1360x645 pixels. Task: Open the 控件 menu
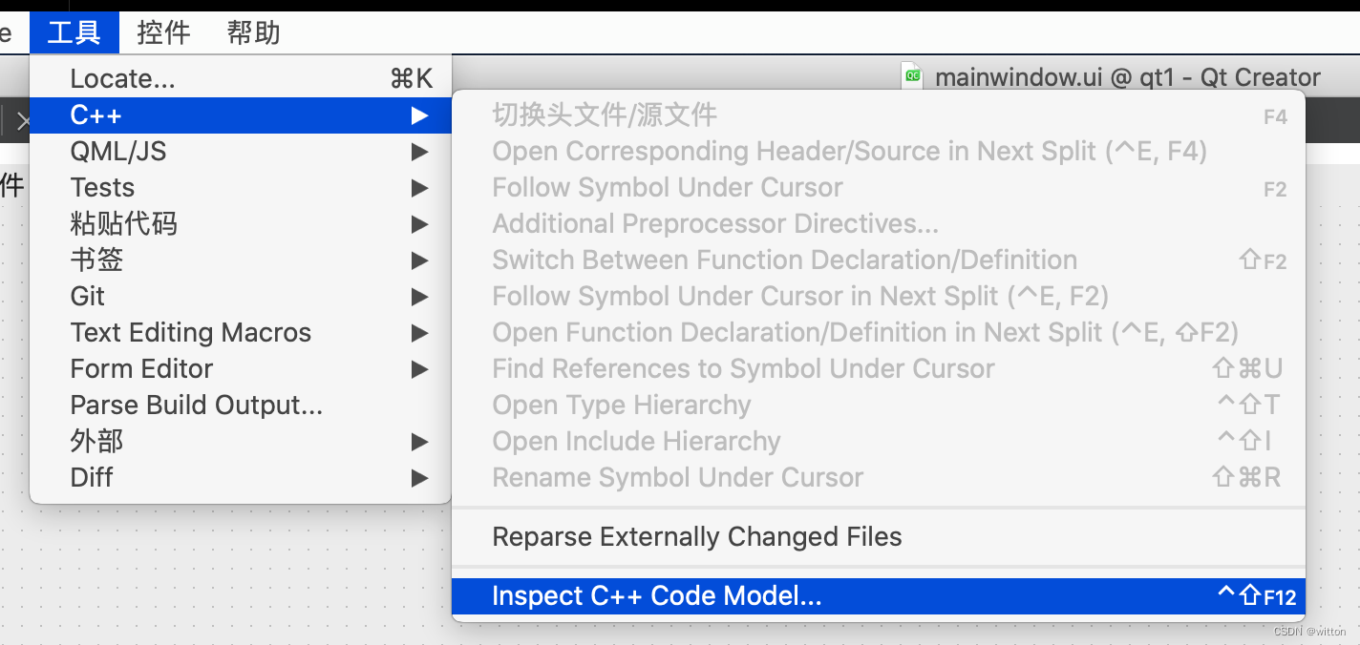[x=163, y=32]
